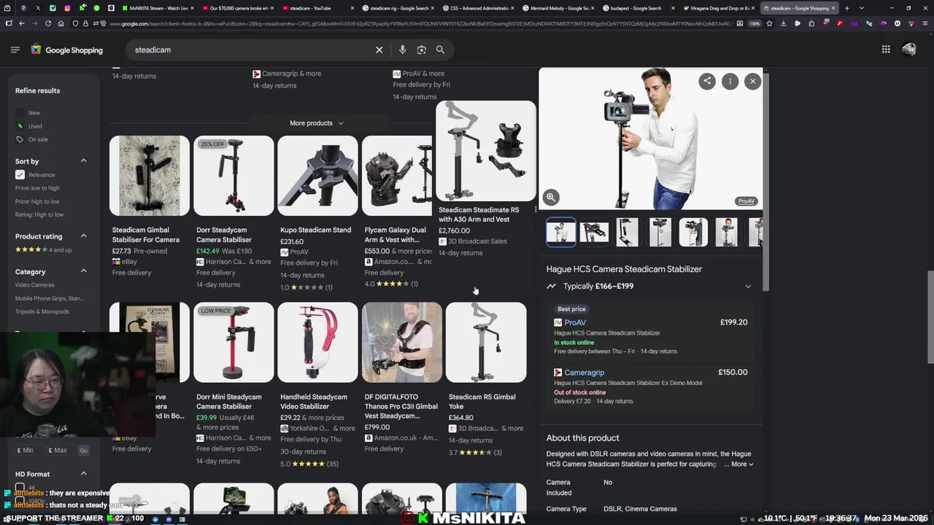934x525 pixels.
Task: Click Go to apply price range
Action: 83,451
